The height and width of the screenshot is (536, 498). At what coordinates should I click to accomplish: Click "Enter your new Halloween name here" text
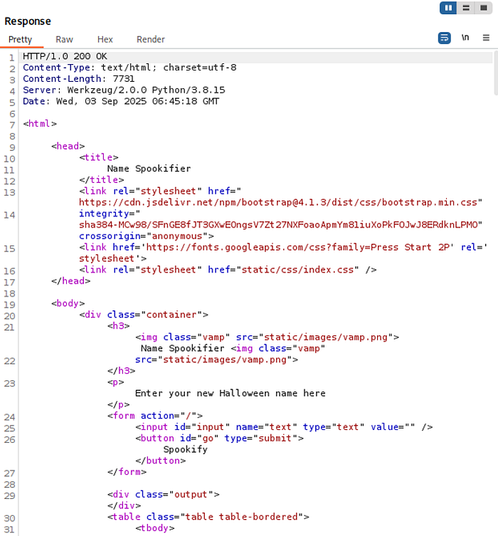(x=231, y=394)
